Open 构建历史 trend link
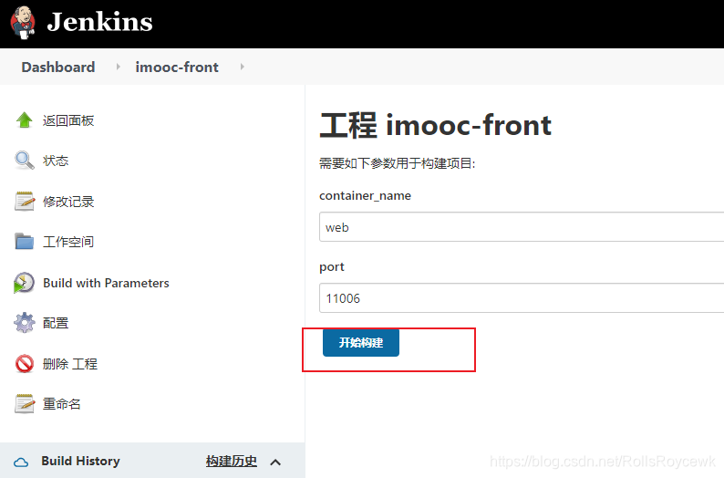The height and width of the screenshot is (478, 724). (x=232, y=461)
